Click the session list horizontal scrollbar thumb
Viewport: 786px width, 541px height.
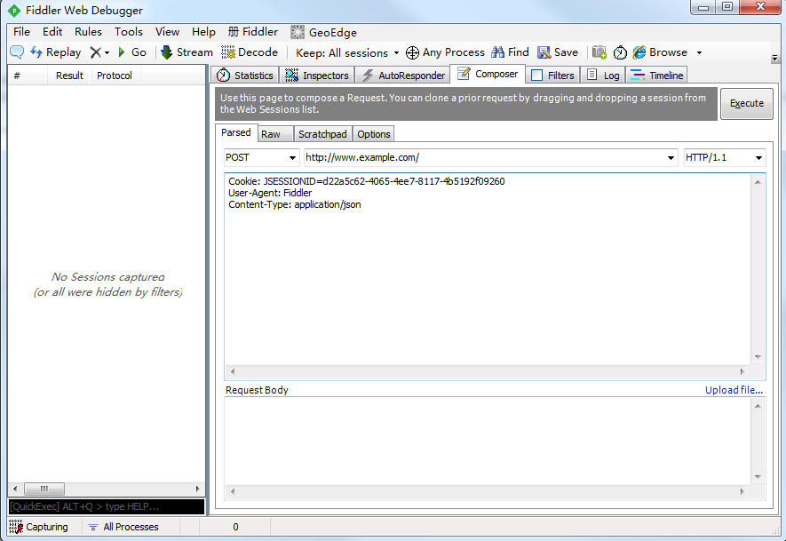[x=44, y=489]
